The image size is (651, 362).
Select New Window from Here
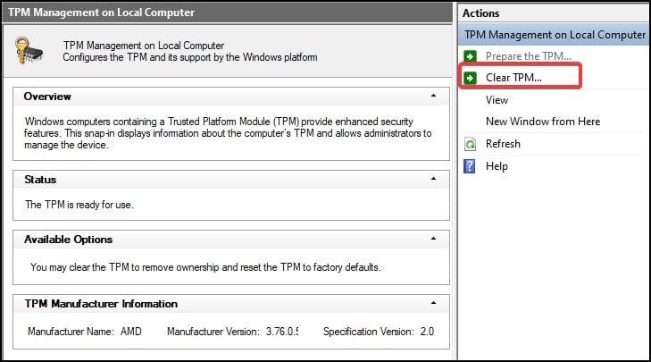click(542, 122)
